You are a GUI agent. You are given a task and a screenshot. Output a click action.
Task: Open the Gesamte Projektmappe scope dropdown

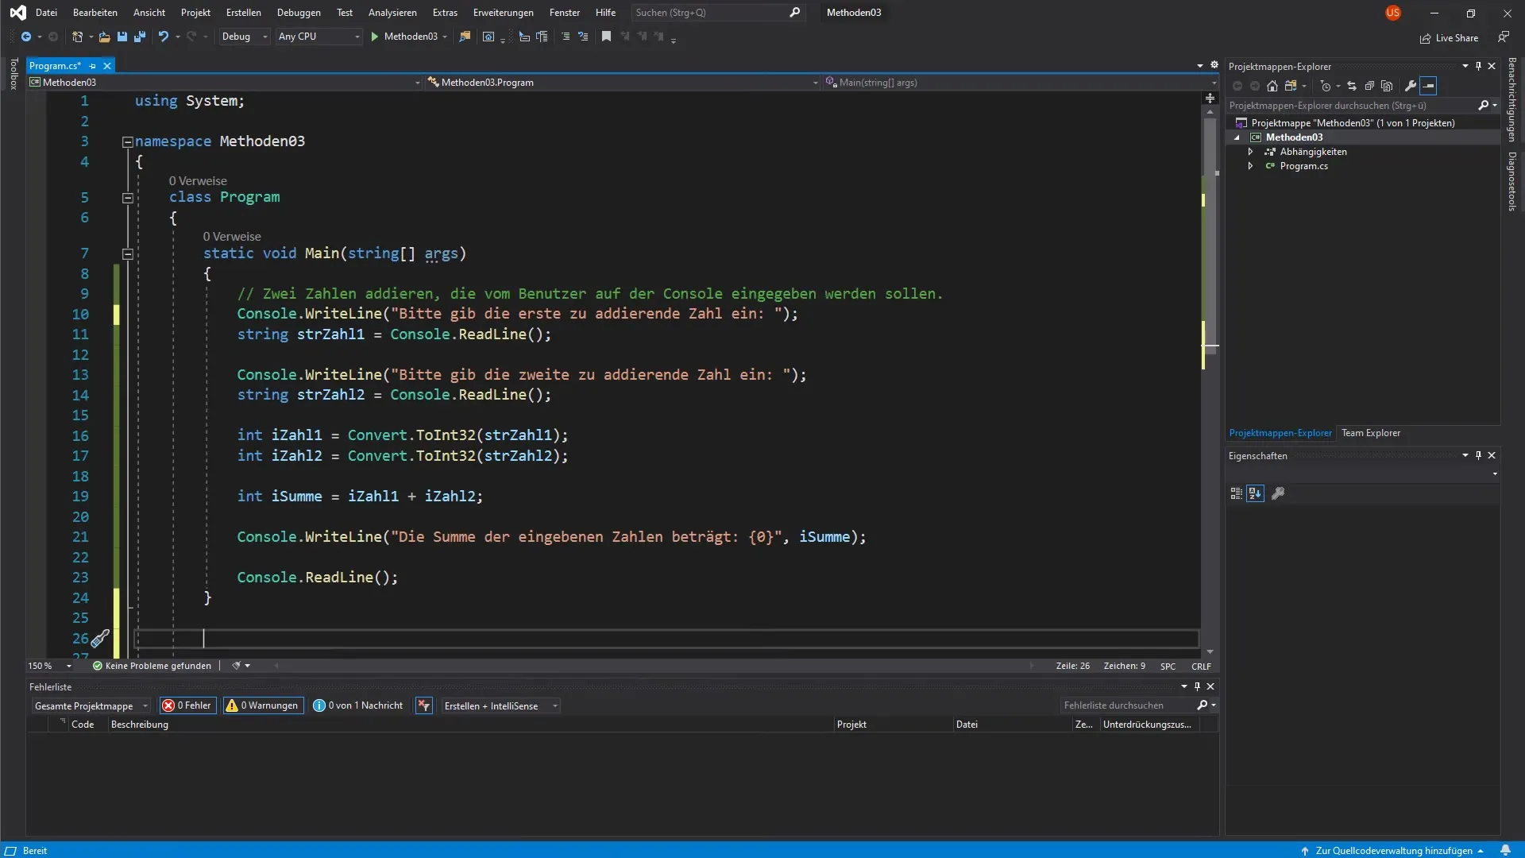coord(91,705)
